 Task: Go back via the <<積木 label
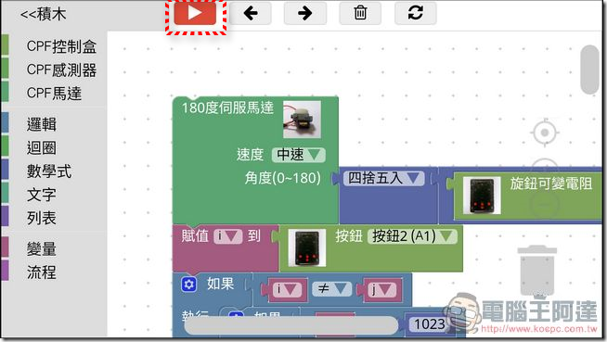44,15
